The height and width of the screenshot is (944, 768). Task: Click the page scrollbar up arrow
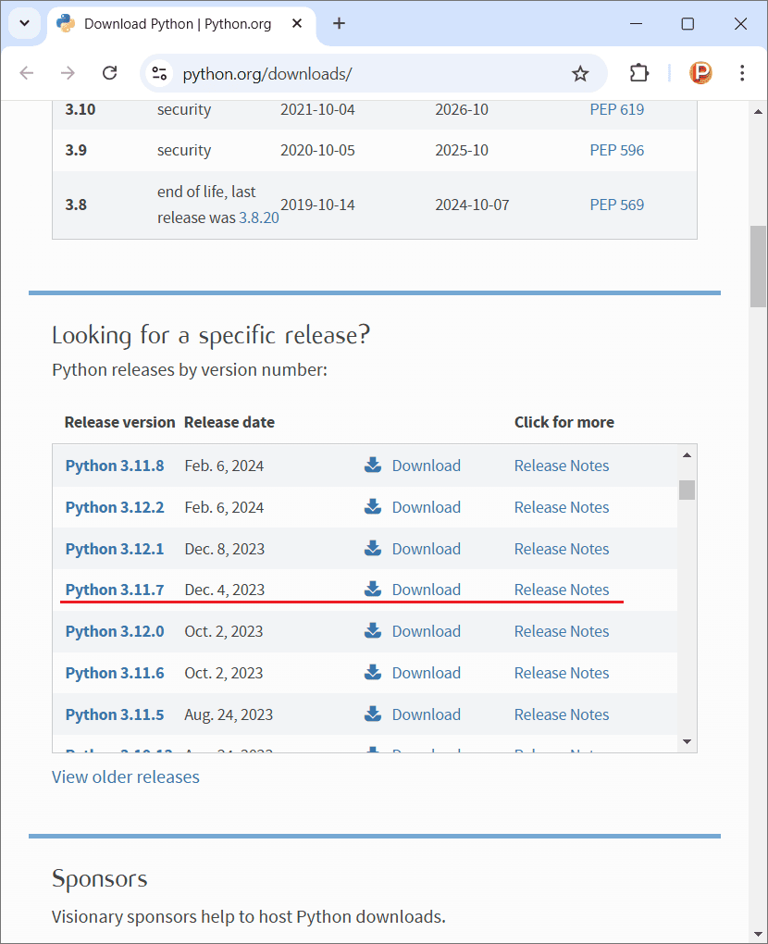click(759, 111)
